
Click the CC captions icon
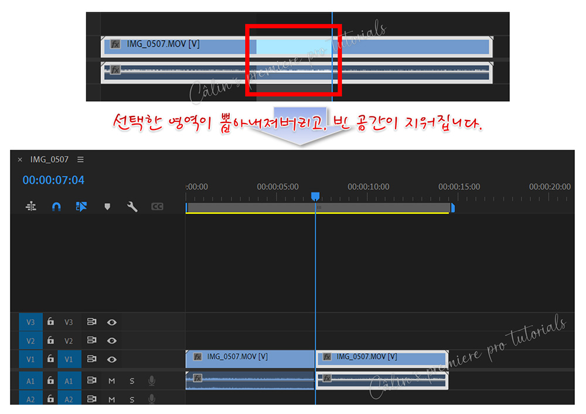click(157, 207)
